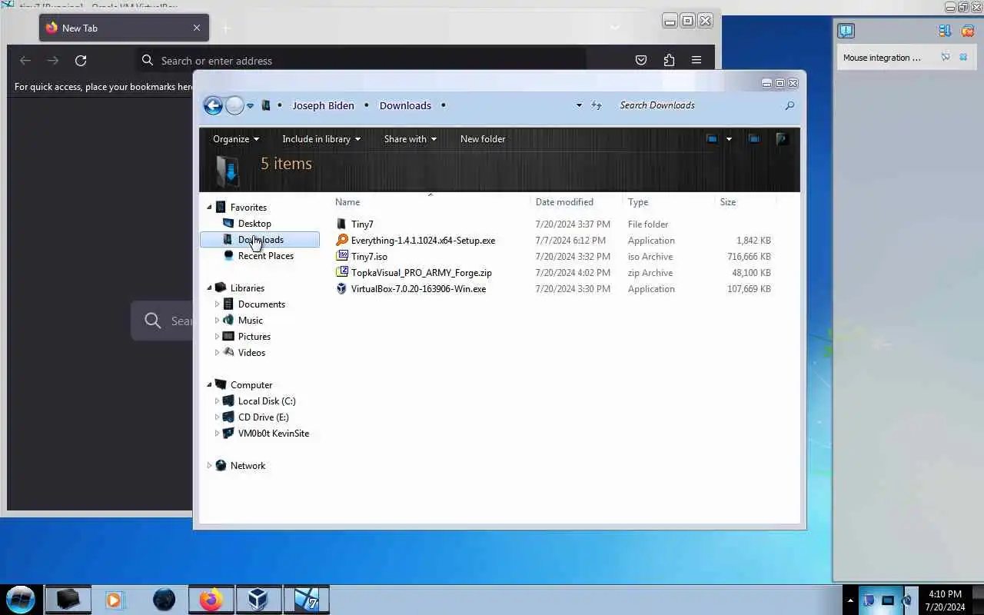Click the search magnifier in Explorer
This screenshot has width=984, height=615.
(790, 105)
